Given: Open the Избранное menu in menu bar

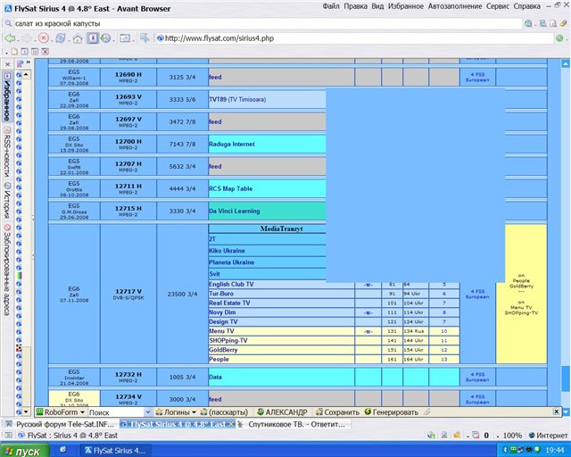Looking at the screenshot, I should (x=406, y=6).
